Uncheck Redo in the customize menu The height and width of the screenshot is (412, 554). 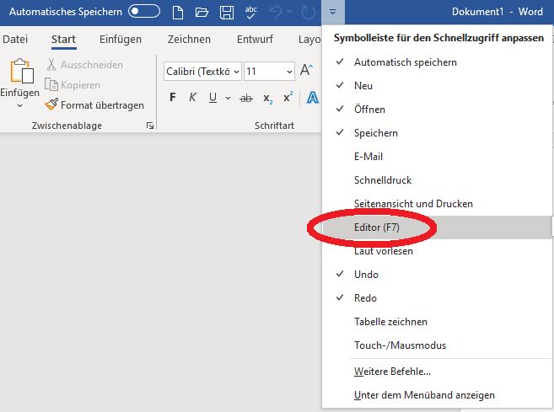[x=437, y=298]
